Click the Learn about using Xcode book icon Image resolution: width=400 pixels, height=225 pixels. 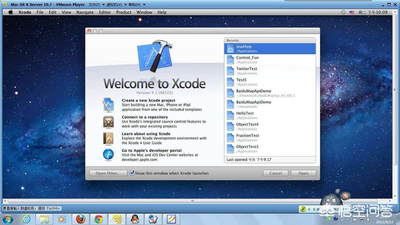[x=109, y=138]
